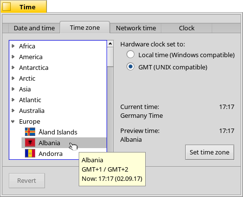This screenshot has width=243, height=197.
Task: Switch to the Date and time tab
Action: (34, 28)
